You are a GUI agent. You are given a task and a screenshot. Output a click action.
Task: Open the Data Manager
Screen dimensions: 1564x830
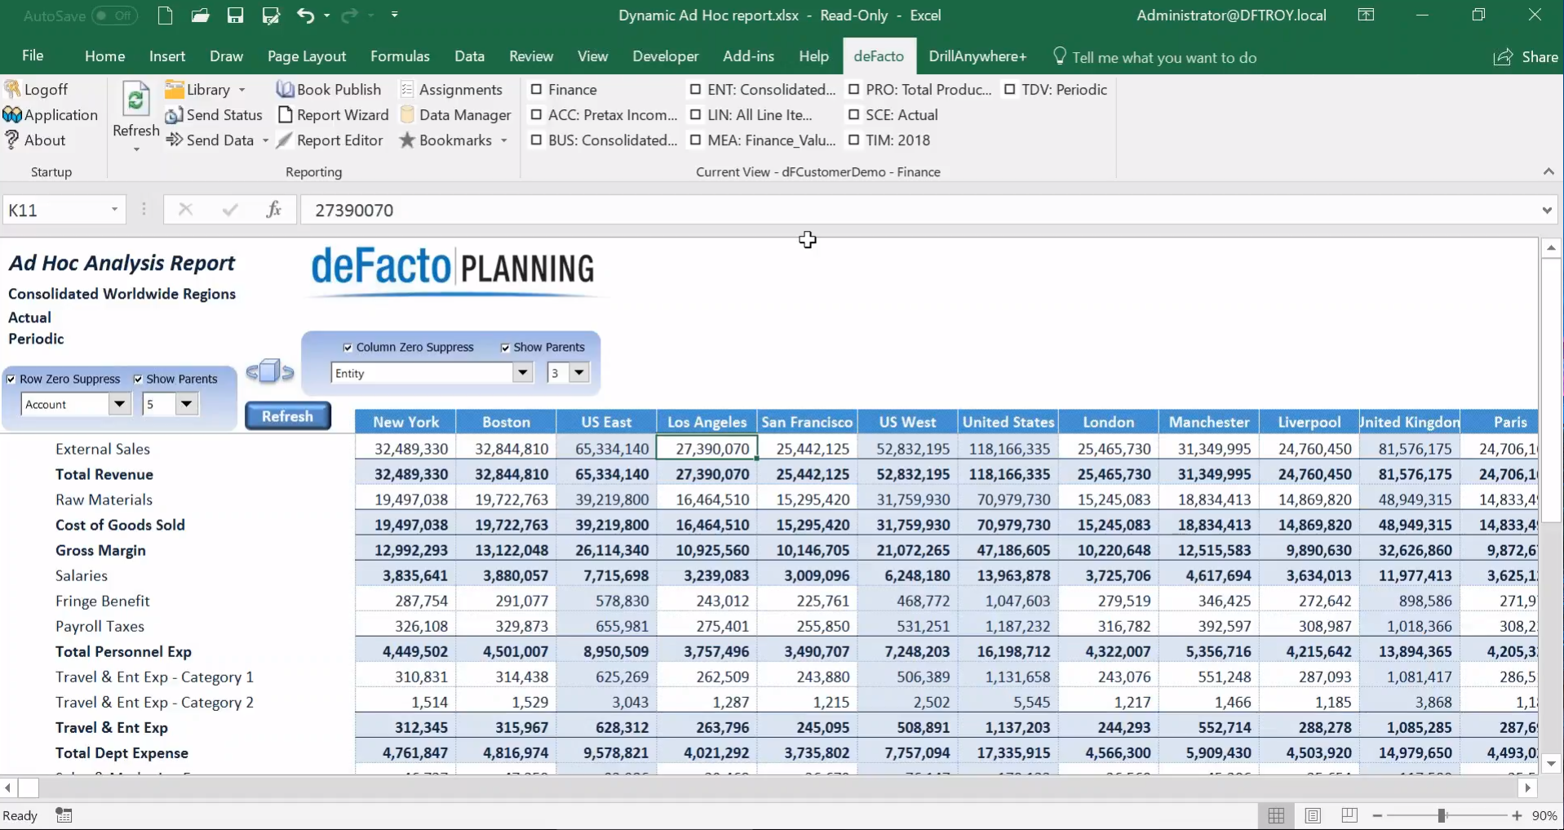pos(455,115)
